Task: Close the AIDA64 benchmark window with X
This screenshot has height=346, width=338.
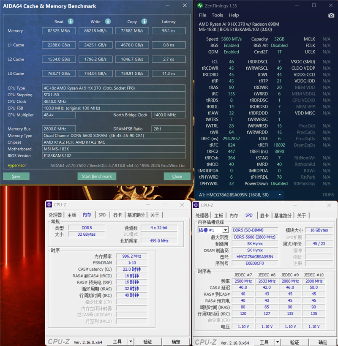Action: coord(185,5)
